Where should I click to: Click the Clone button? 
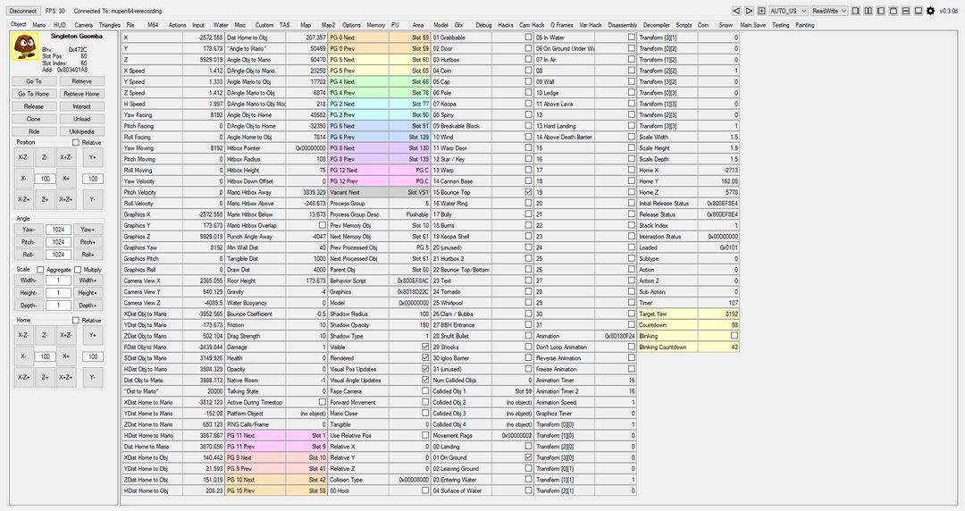click(34, 119)
